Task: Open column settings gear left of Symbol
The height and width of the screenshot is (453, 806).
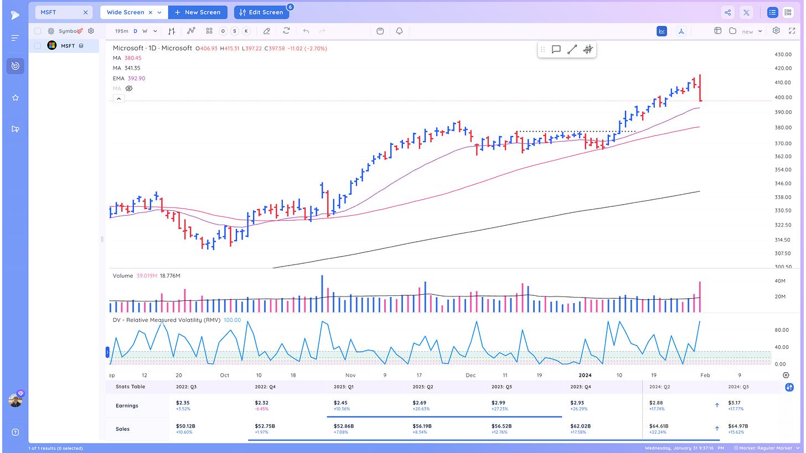Action: coord(51,32)
